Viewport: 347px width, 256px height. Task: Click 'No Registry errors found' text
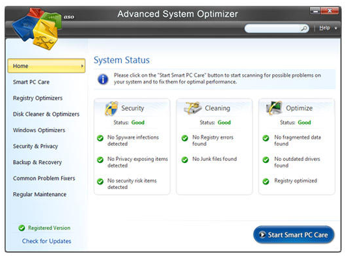pos(213,141)
